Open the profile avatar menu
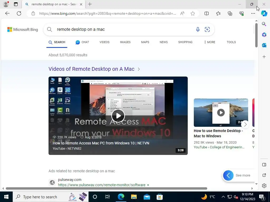Viewport: 270px width, 202px height. click(x=6, y=4)
